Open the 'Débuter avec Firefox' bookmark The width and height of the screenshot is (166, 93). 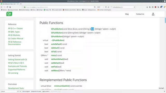pyautogui.click(x=69, y=10)
